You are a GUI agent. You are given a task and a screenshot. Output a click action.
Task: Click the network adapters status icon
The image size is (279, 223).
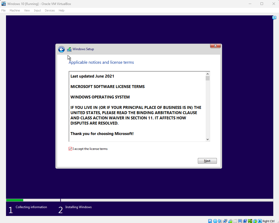pyautogui.click(x=225, y=221)
